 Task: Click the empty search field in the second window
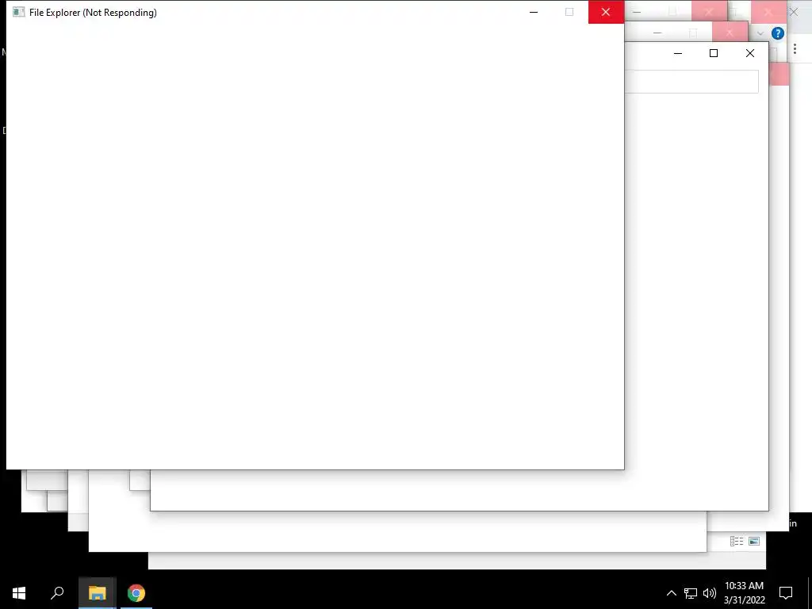pyautogui.click(x=691, y=82)
